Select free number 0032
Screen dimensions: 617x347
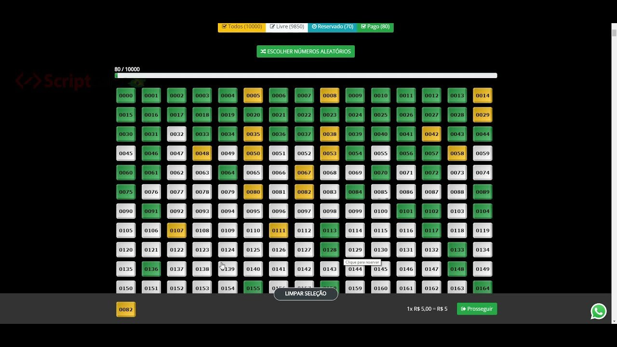[177, 134]
